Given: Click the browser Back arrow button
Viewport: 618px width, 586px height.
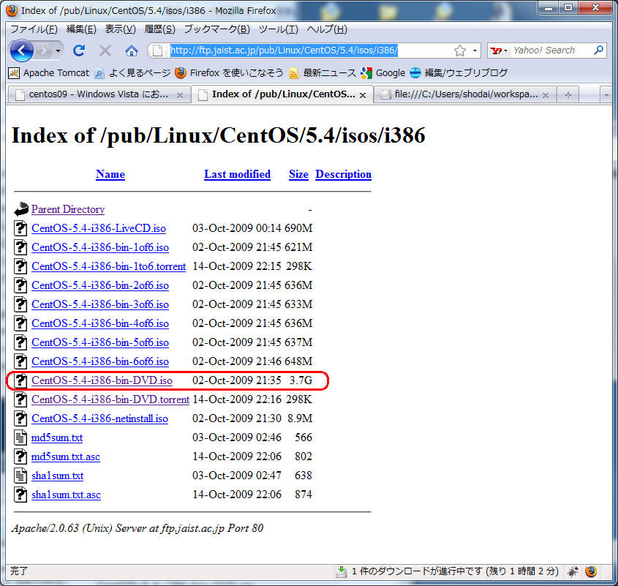Looking at the screenshot, I should pyautogui.click(x=22, y=50).
